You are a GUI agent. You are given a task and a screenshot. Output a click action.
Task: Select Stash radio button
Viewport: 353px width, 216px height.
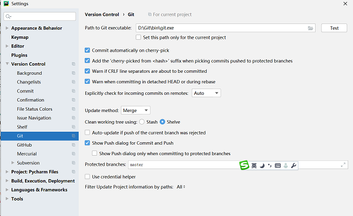[x=142, y=122]
